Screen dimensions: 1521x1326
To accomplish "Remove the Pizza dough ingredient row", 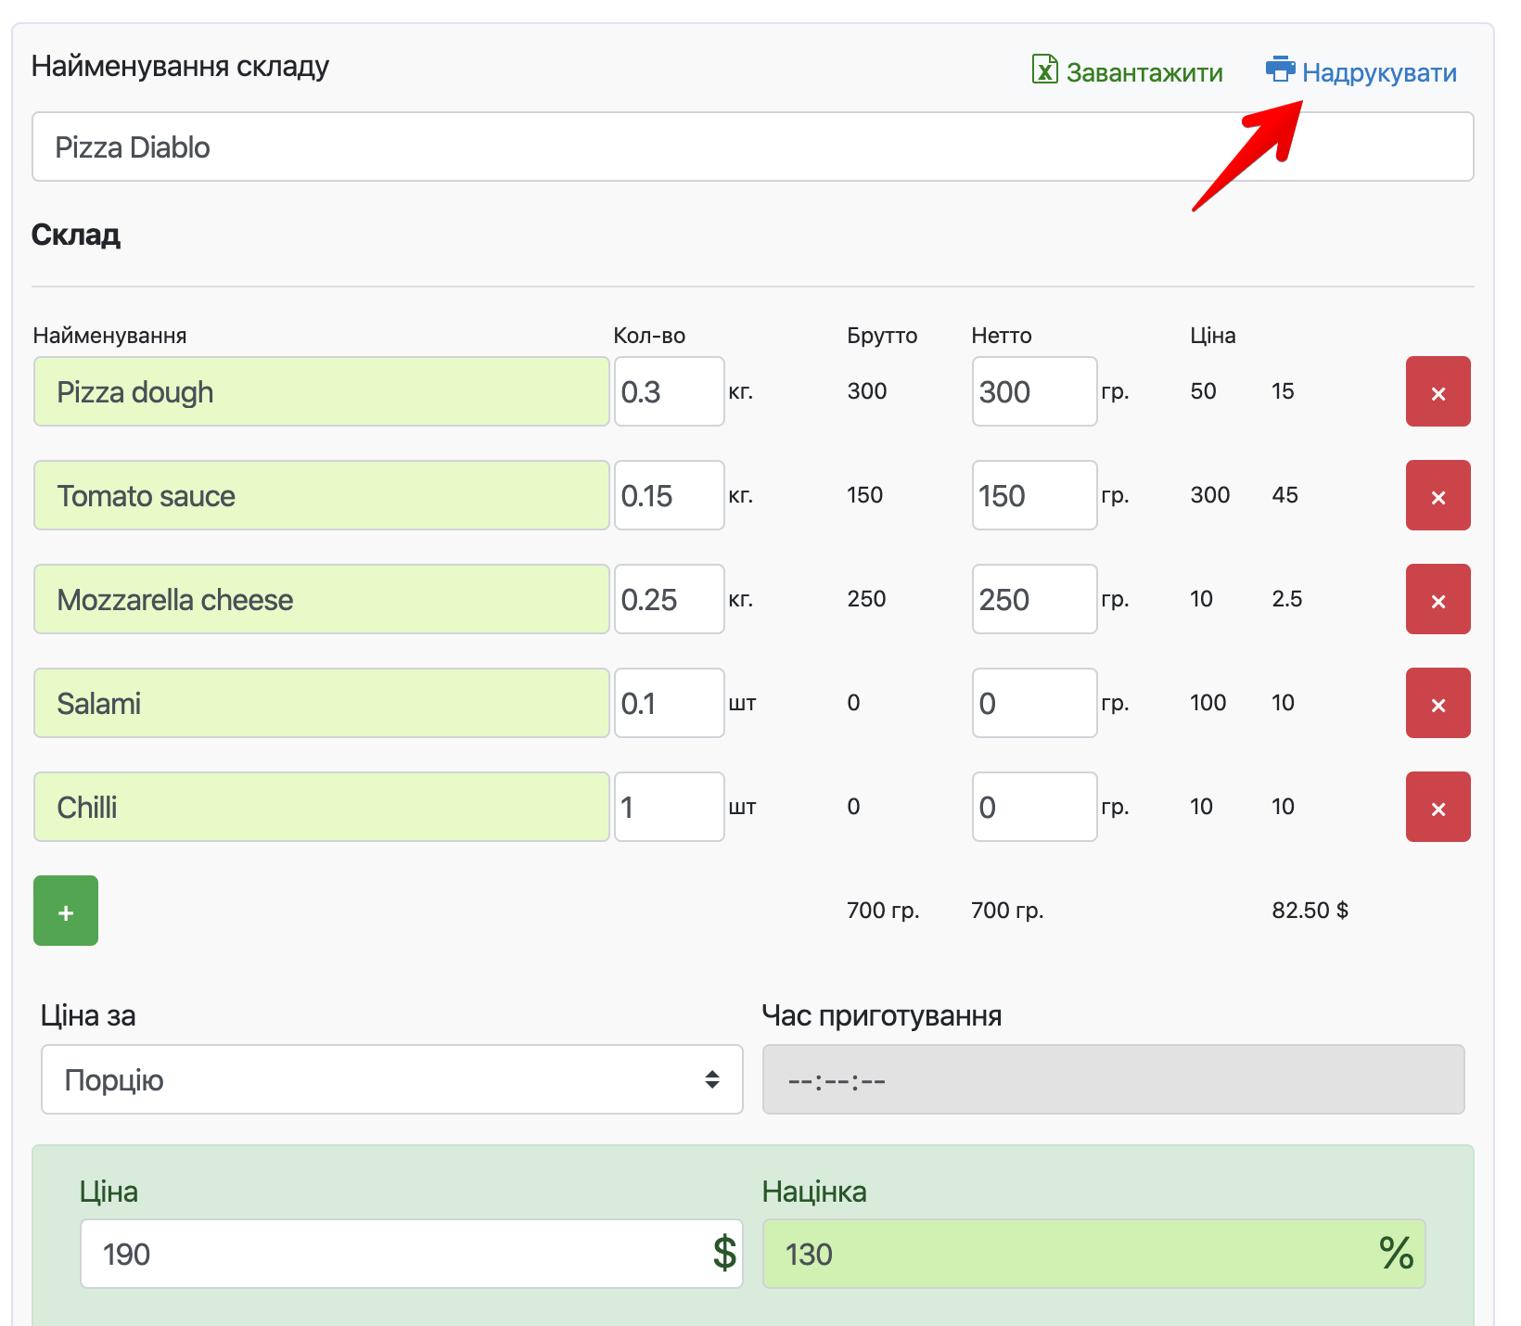I will click(1438, 392).
